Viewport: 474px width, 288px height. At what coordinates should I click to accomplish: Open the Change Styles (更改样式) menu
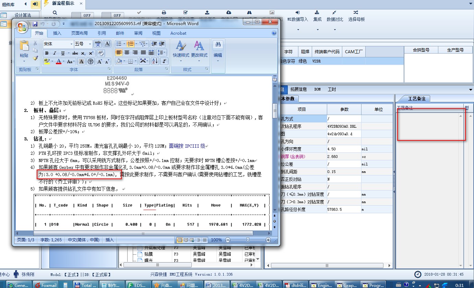point(199,51)
